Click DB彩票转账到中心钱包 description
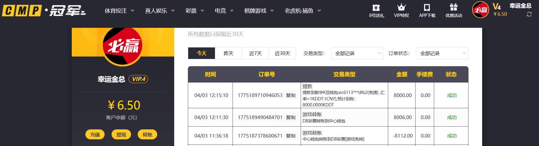Image resolution: width=539 pixels, height=146 pixels. (x=324, y=121)
